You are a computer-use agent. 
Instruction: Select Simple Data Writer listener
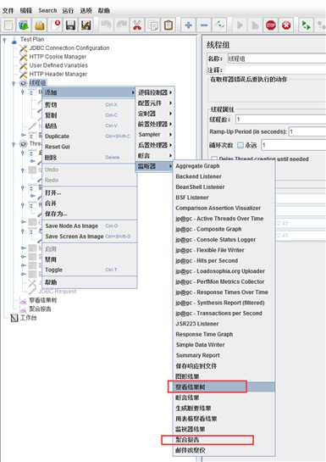(x=224, y=345)
